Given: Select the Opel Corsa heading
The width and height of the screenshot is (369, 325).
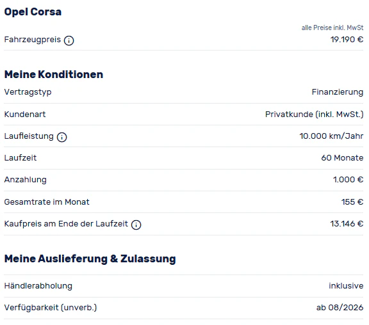Looking at the screenshot, I should (x=33, y=12).
